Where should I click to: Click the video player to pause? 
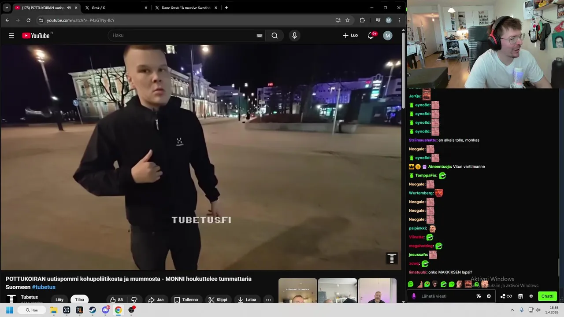201,157
